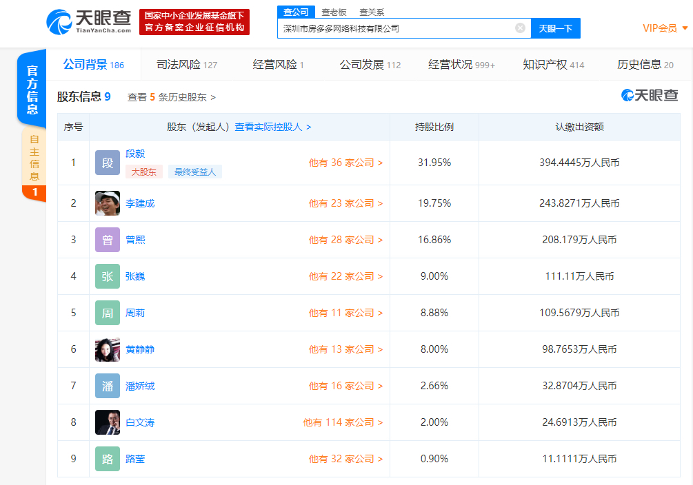Click the 周 avatar icon
The image size is (693, 485).
(x=108, y=313)
